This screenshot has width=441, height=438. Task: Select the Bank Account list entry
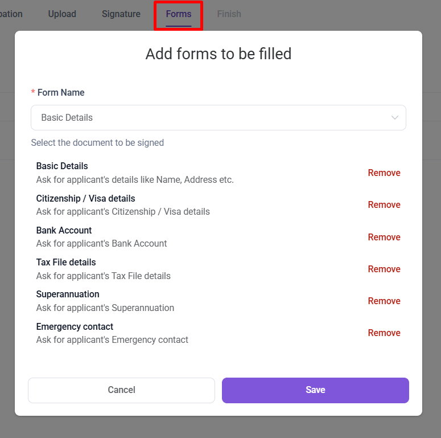point(64,231)
